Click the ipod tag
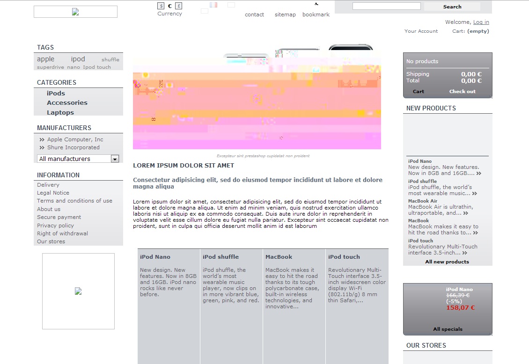The width and height of the screenshot is (529, 364). click(x=78, y=59)
